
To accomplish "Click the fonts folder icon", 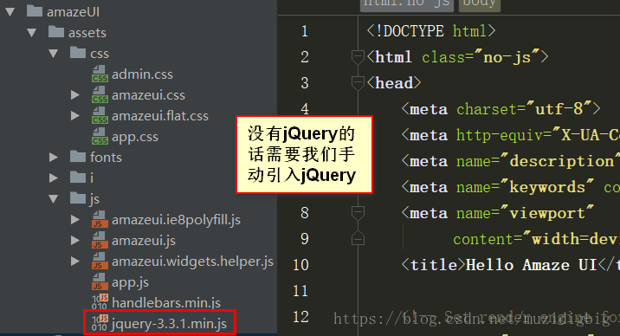I will (x=78, y=156).
